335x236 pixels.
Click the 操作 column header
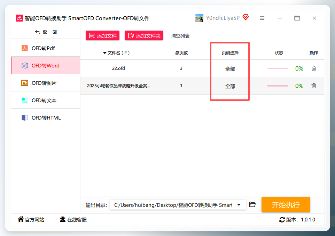click(314, 53)
